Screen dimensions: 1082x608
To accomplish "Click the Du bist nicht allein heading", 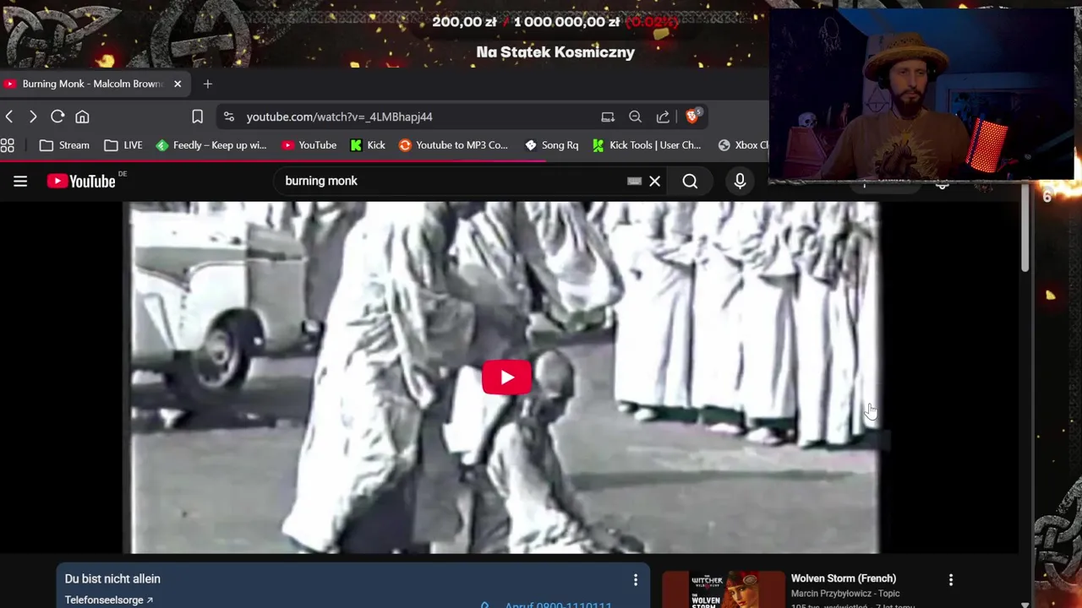I will (112, 579).
